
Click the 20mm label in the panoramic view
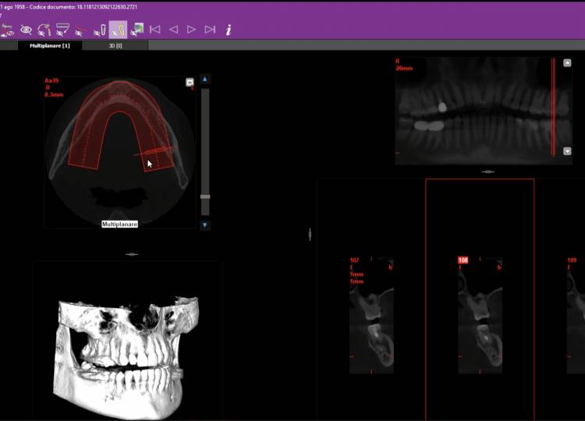(404, 69)
